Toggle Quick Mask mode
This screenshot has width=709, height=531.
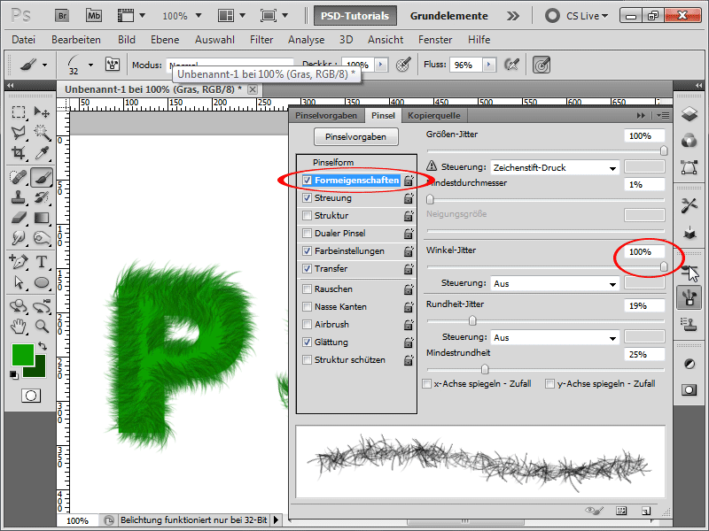click(31, 396)
